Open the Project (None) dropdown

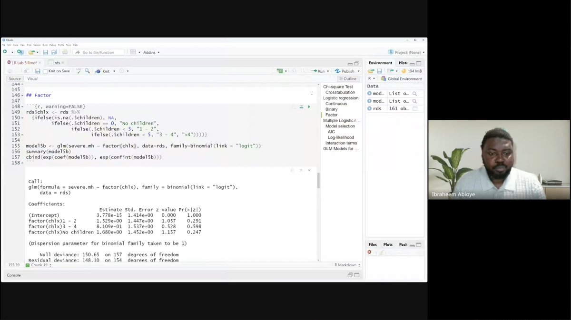pyautogui.click(x=407, y=52)
